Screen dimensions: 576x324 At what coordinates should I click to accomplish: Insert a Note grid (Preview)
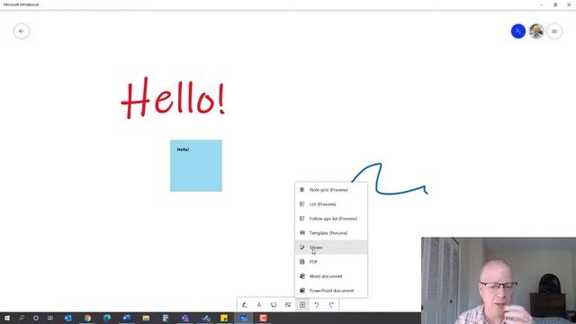point(331,190)
